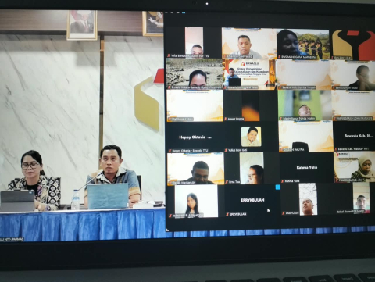Click muted mic icon by Maximilianus Fonsa_Haton
The image size is (375, 282).
280,119
